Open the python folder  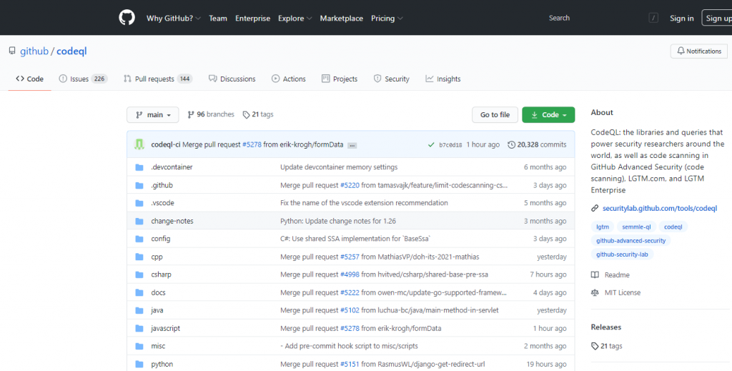coord(162,364)
